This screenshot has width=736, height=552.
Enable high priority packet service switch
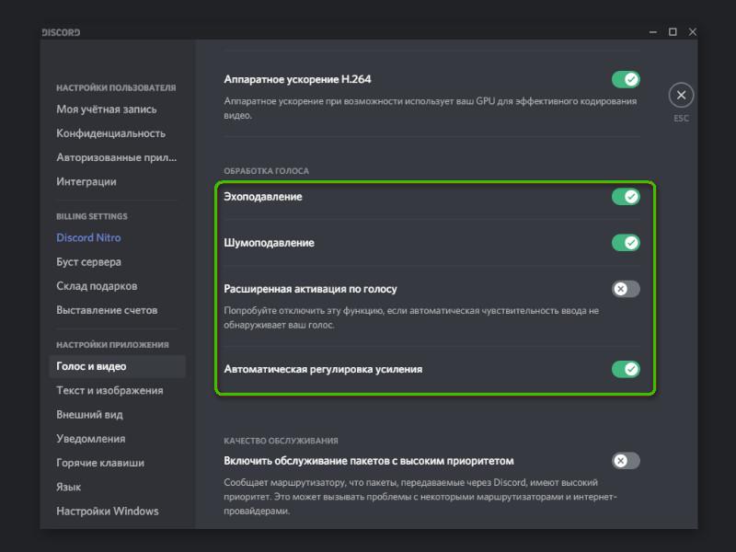tap(626, 461)
